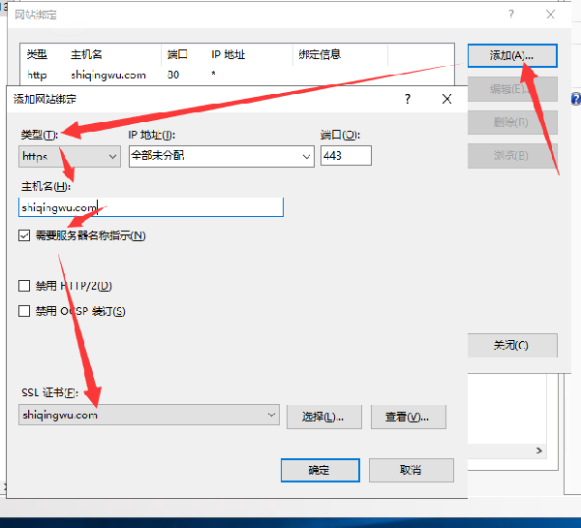Screen dimensions: 581x528
Task: Toggle 需要服务器名称指示 checkbox
Action: 24,235
